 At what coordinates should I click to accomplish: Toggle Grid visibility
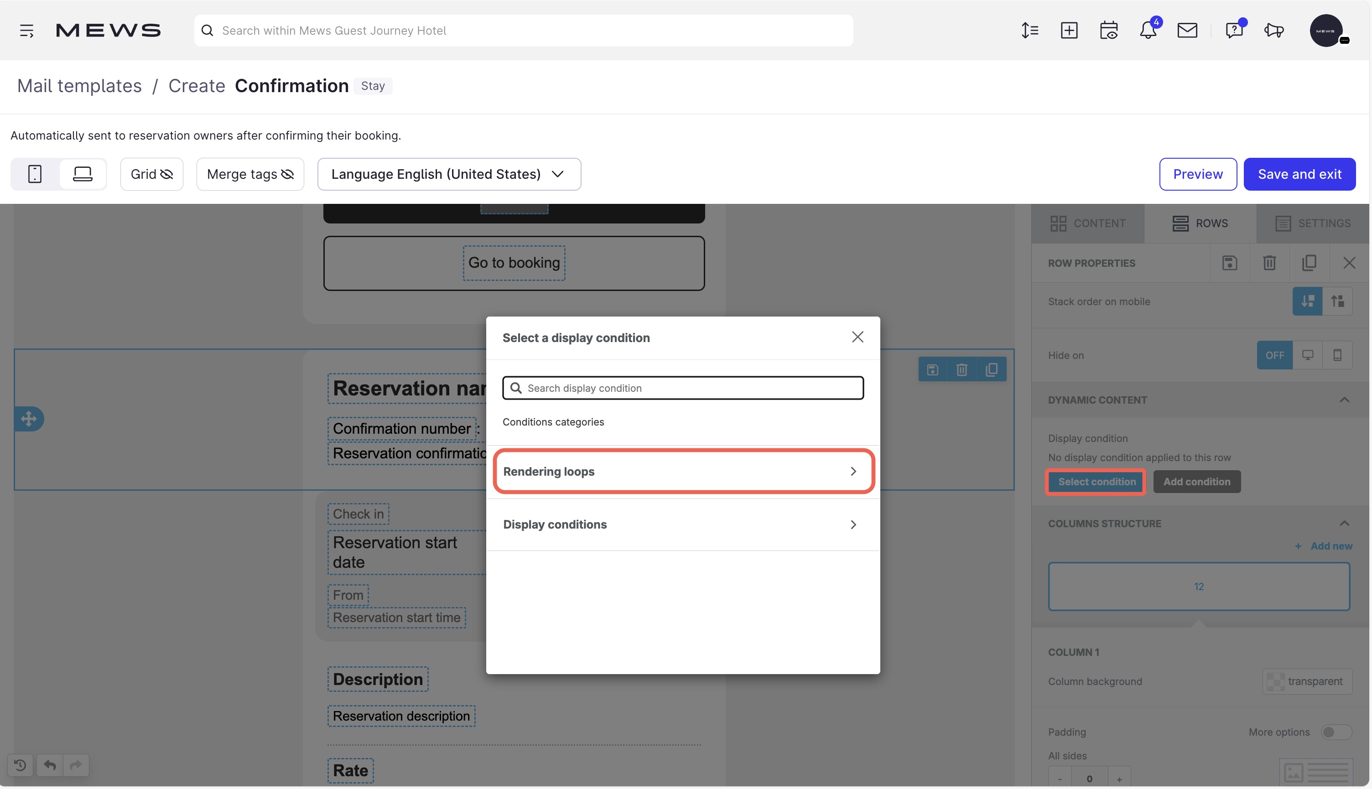click(x=152, y=174)
